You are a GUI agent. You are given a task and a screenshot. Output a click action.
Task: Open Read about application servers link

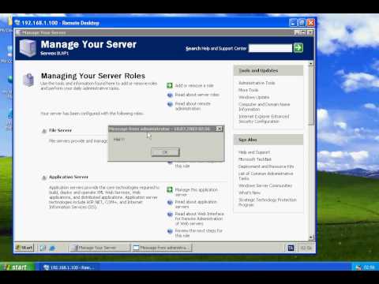pyautogui.click(x=196, y=204)
